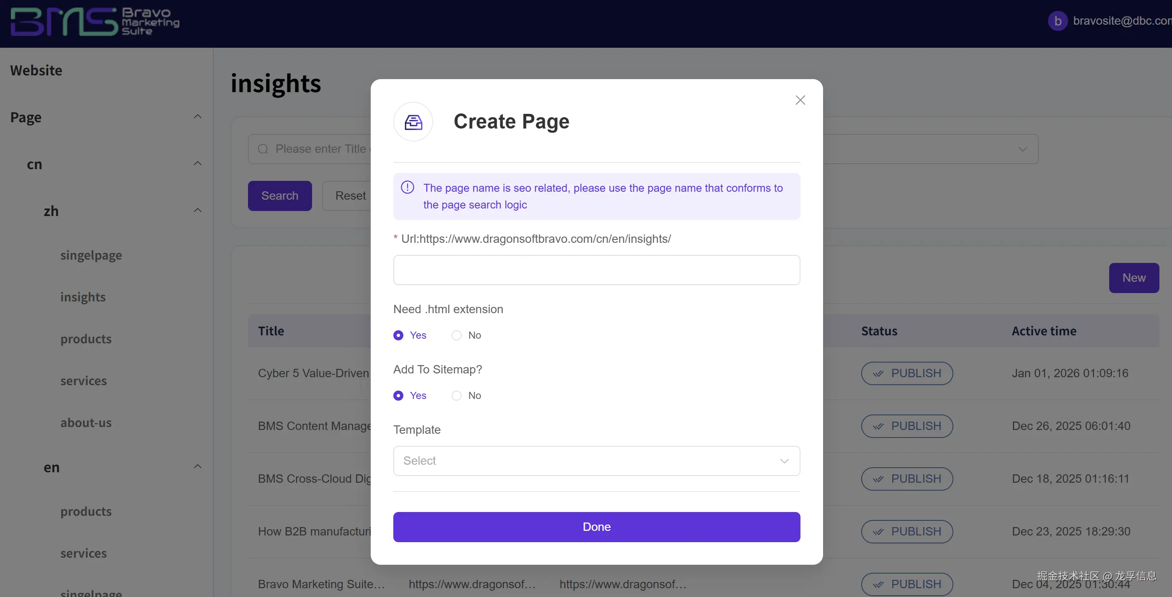Click the search magnifier icon in title field
The height and width of the screenshot is (597, 1172).
click(x=263, y=149)
